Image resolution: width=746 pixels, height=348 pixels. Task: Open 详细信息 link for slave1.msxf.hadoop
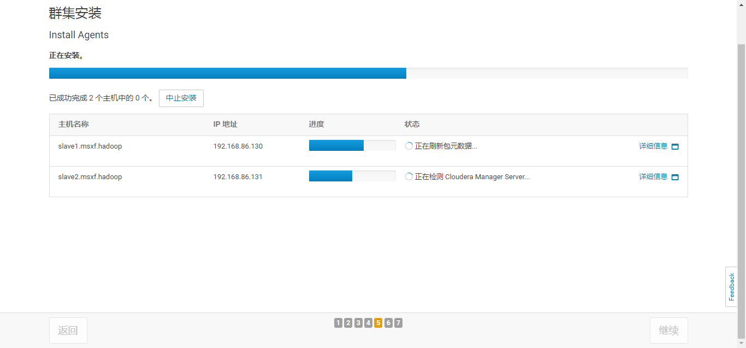click(x=653, y=146)
